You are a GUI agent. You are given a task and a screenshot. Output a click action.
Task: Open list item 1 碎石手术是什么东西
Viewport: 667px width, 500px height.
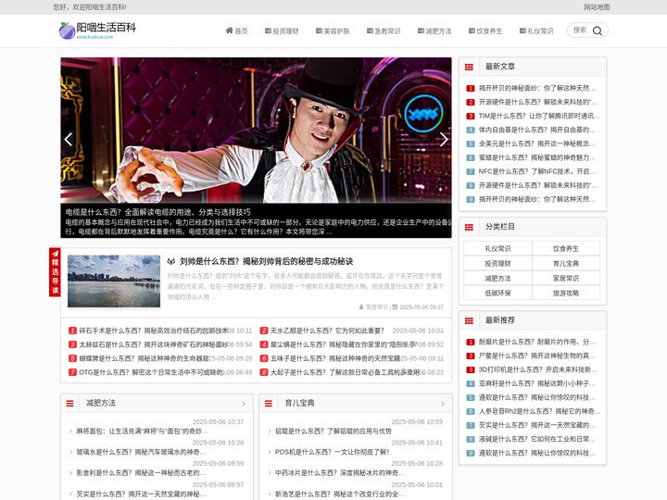point(154,331)
